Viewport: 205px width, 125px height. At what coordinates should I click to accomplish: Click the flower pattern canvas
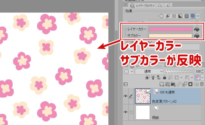pyautogui.click(x=54, y=69)
